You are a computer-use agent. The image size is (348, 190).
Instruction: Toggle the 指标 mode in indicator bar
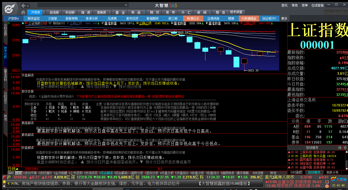click(x=11, y=173)
